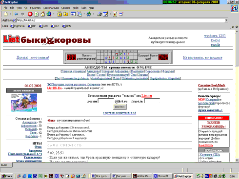Click the Сделайте BookMark link
The image size is (239, 179).
(x=212, y=85)
